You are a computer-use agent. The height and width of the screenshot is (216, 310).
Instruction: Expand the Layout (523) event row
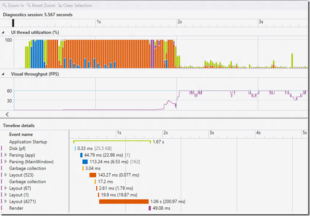[x=6, y=175]
